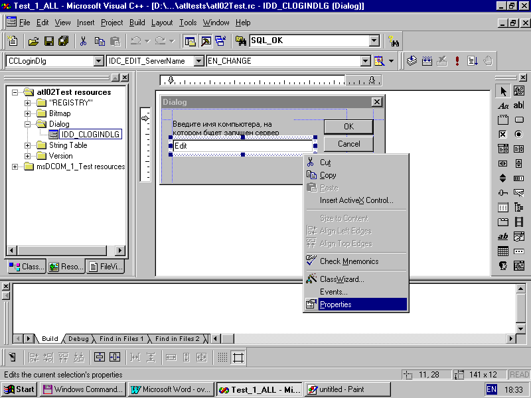Open the Project menu

point(112,23)
